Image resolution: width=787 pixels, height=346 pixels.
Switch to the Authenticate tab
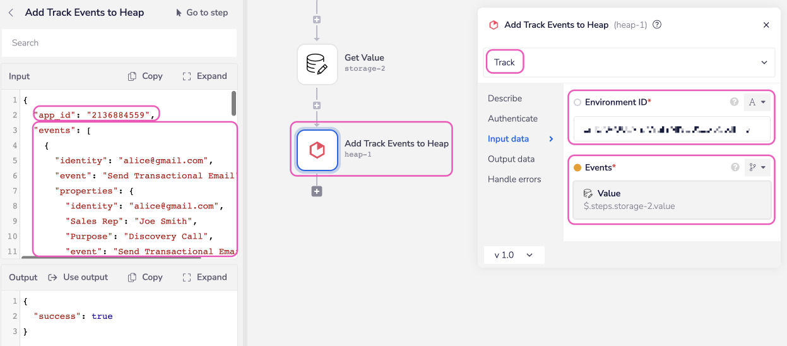pyautogui.click(x=512, y=119)
